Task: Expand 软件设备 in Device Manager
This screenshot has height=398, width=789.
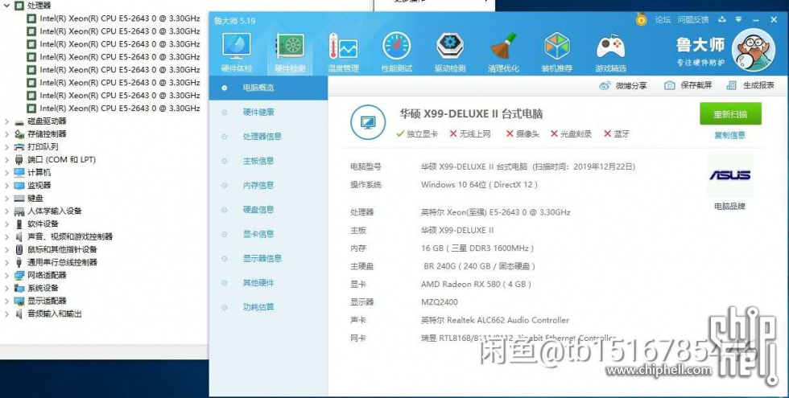Action: 6,224
